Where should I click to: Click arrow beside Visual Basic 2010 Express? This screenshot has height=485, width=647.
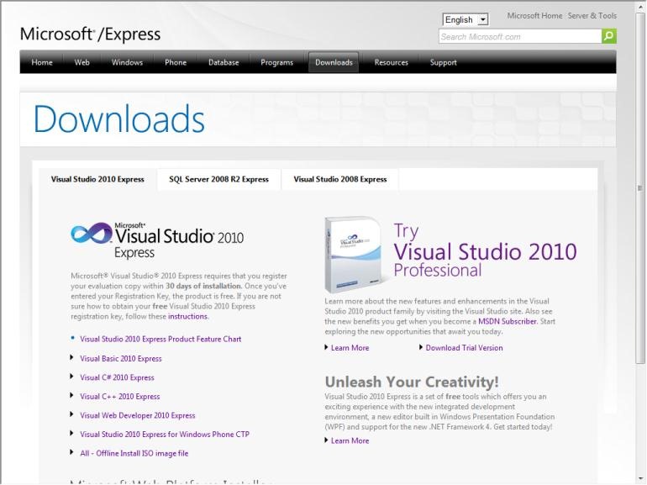click(71, 357)
